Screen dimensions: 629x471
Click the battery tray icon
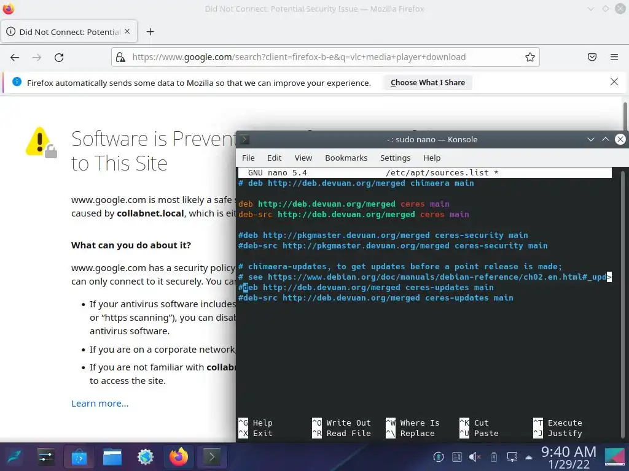point(494,457)
